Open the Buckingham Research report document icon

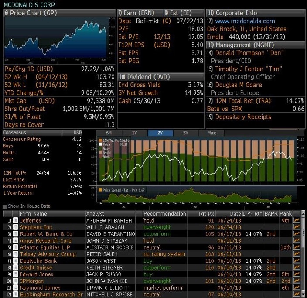(x=15, y=294)
